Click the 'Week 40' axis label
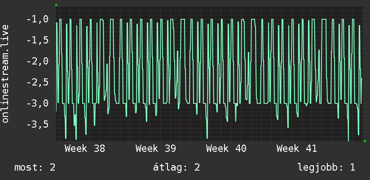 coord(226,149)
